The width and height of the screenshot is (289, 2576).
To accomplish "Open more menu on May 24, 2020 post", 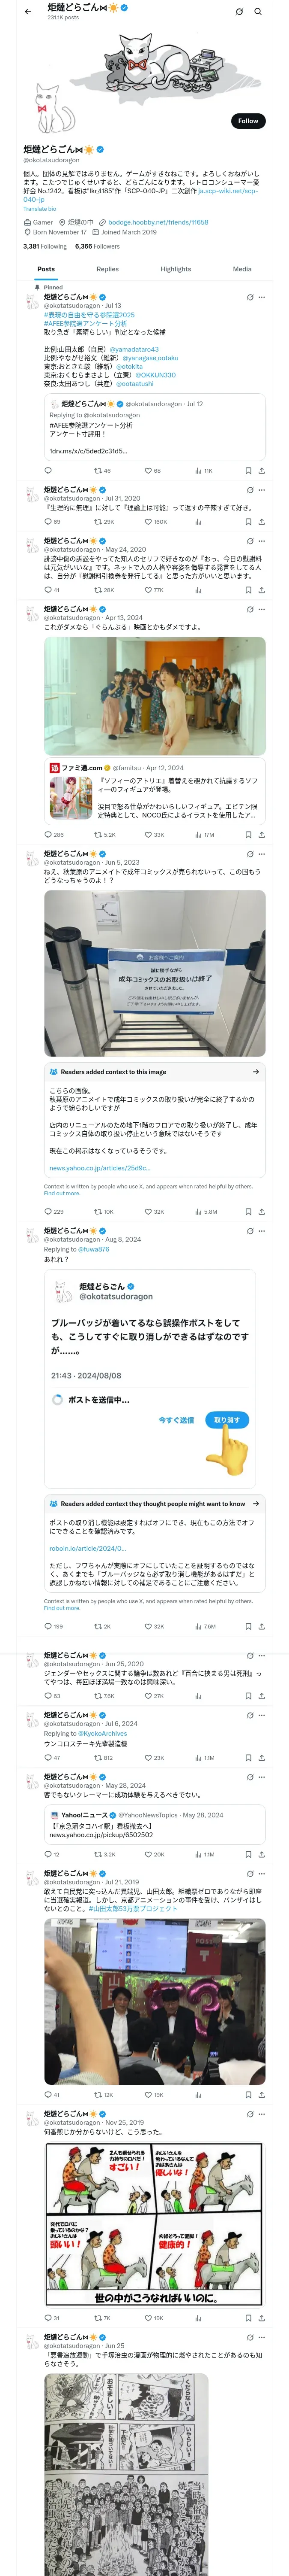I will click(262, 541).
